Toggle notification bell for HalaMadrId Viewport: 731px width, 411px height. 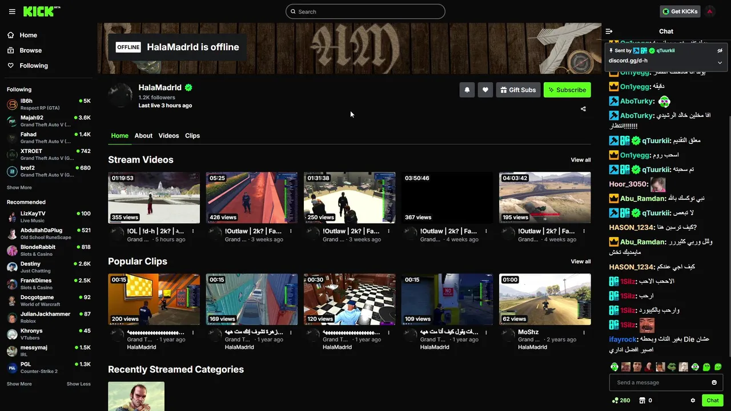coord(467,90)
